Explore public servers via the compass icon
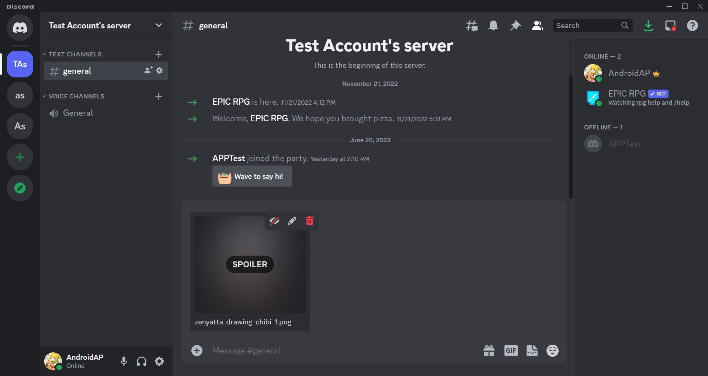Viewport: 708px width, 376px height. click(x=20, y=188)
